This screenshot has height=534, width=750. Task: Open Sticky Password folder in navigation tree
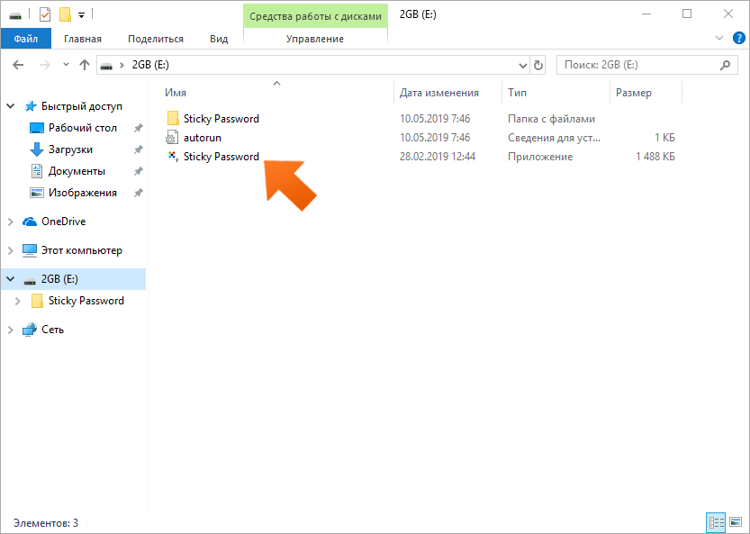pyautogui.click(x=86, y=301)
